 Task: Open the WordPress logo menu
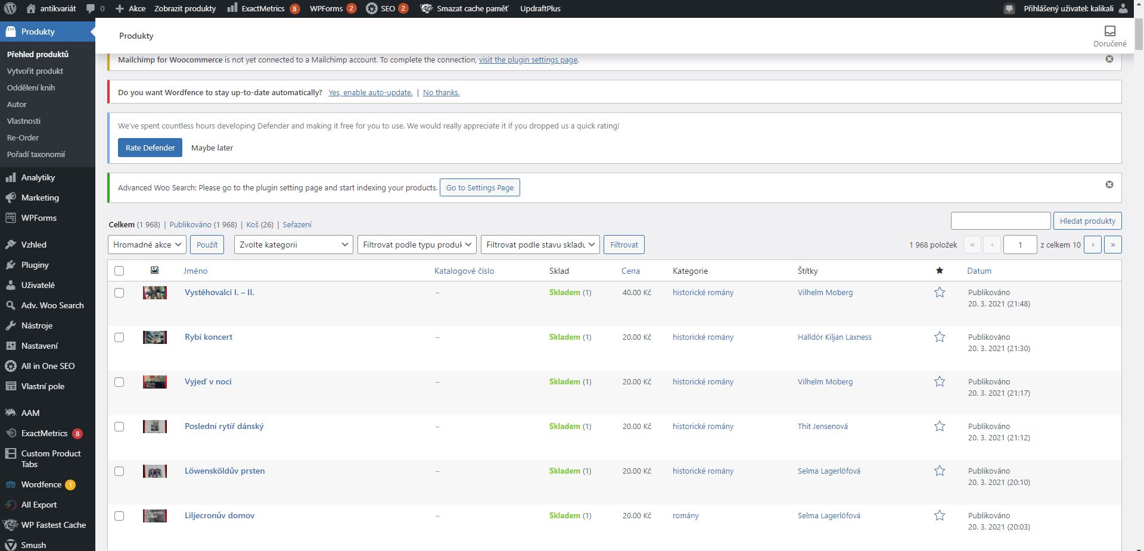pos(10,8)
